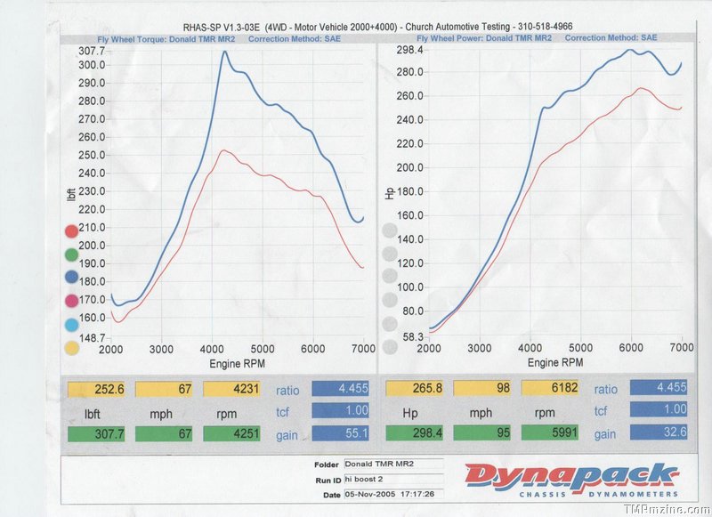
Task: Click the green 298.4 Hp value
Action: tap(414, 433)
